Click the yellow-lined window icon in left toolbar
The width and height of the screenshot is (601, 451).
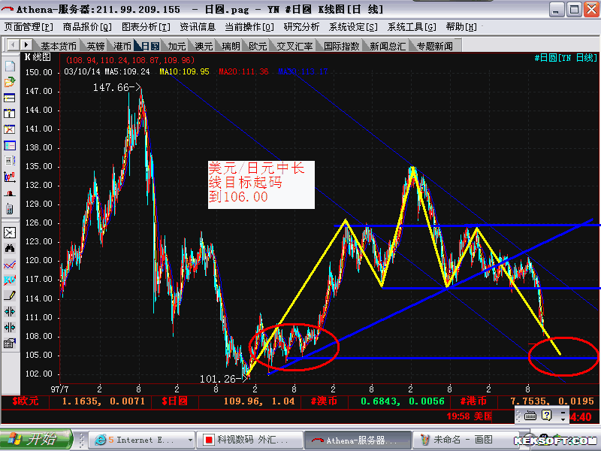tap(10, 98)
